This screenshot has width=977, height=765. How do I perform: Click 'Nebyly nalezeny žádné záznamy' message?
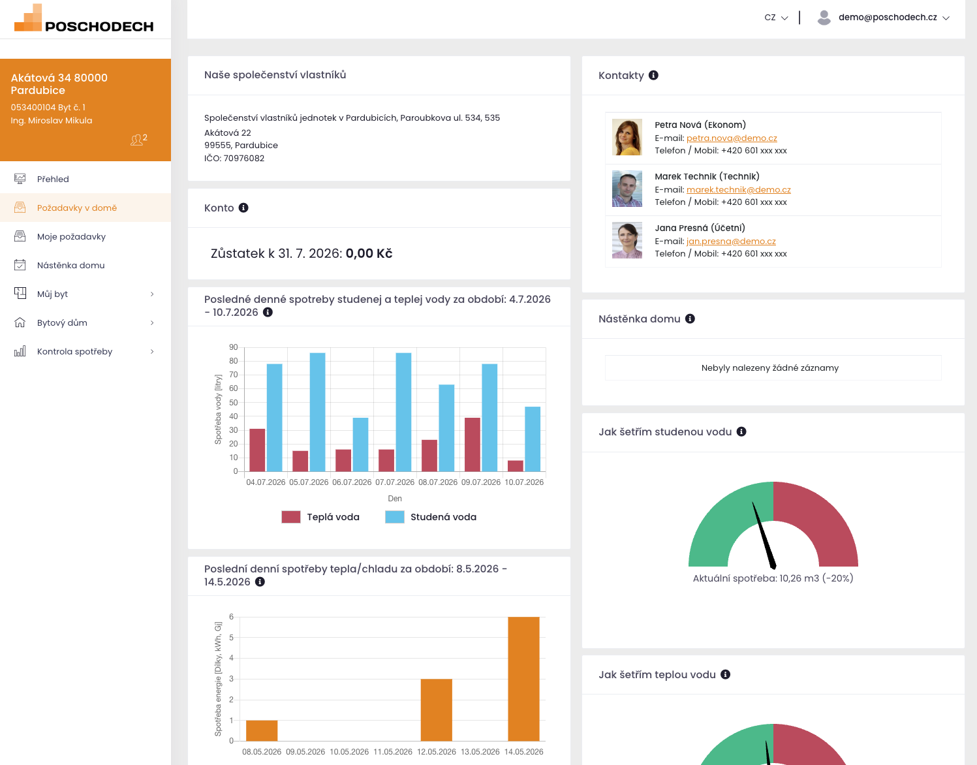[x=770, y=368]
